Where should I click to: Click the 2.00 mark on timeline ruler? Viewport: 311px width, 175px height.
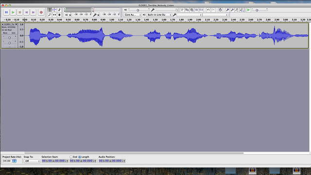pyautogui.click(x=199, y=19)
